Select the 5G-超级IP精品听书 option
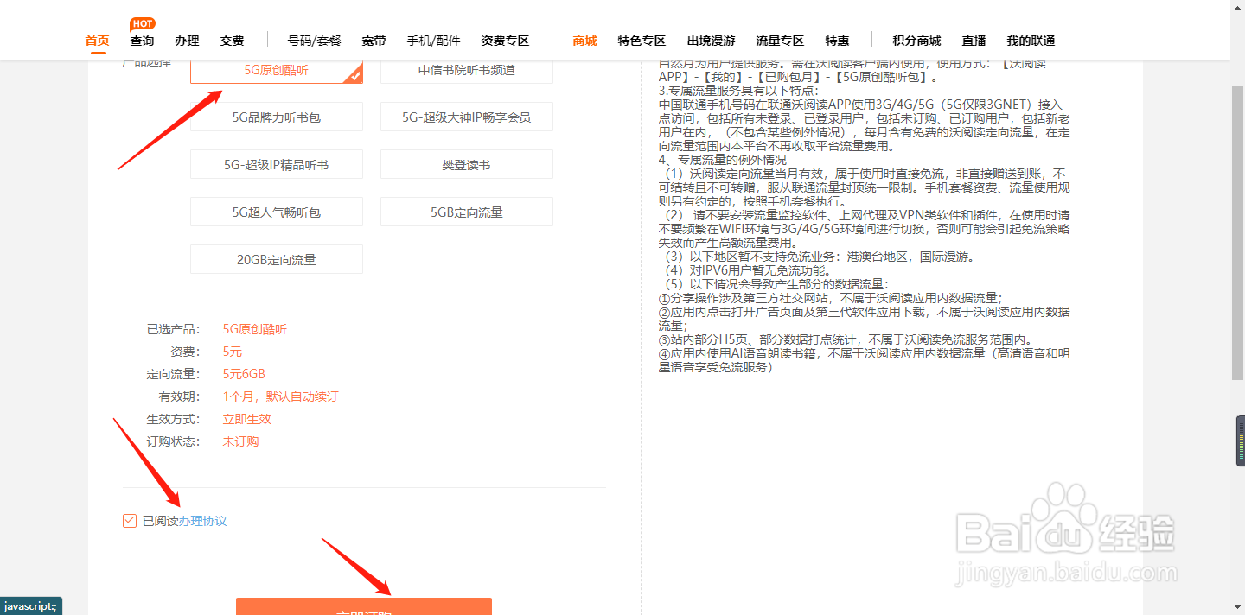Viewport: 1245px width, 615px height. point(277,164)
